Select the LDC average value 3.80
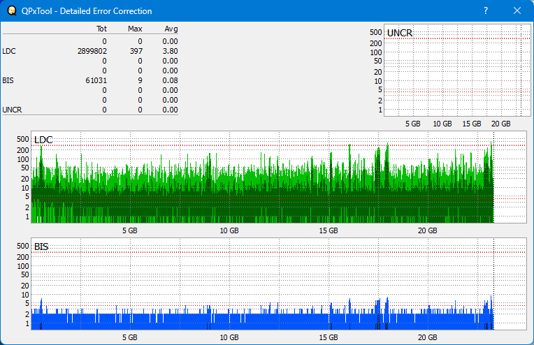This screenshot has width=534, height=345. click(170, 51)
